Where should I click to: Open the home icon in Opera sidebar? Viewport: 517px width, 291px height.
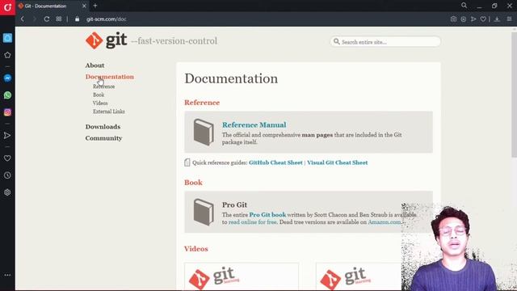(7, 38)
